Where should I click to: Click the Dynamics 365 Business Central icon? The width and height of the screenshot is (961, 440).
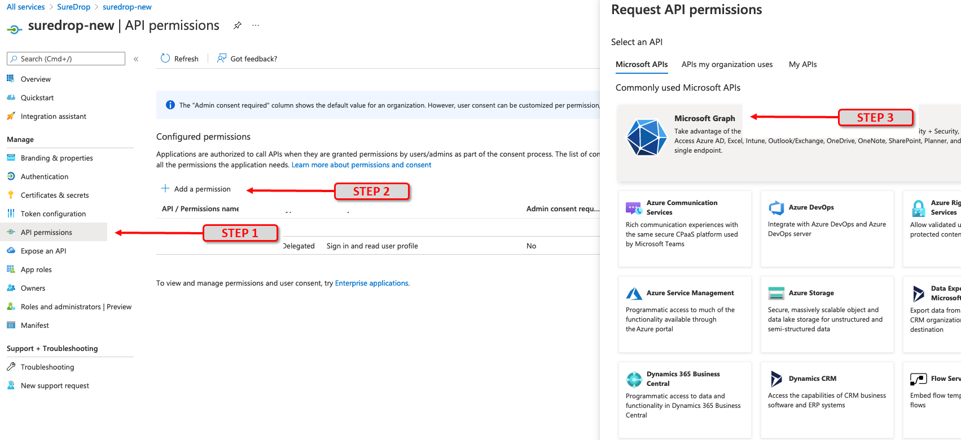(634, 379)
